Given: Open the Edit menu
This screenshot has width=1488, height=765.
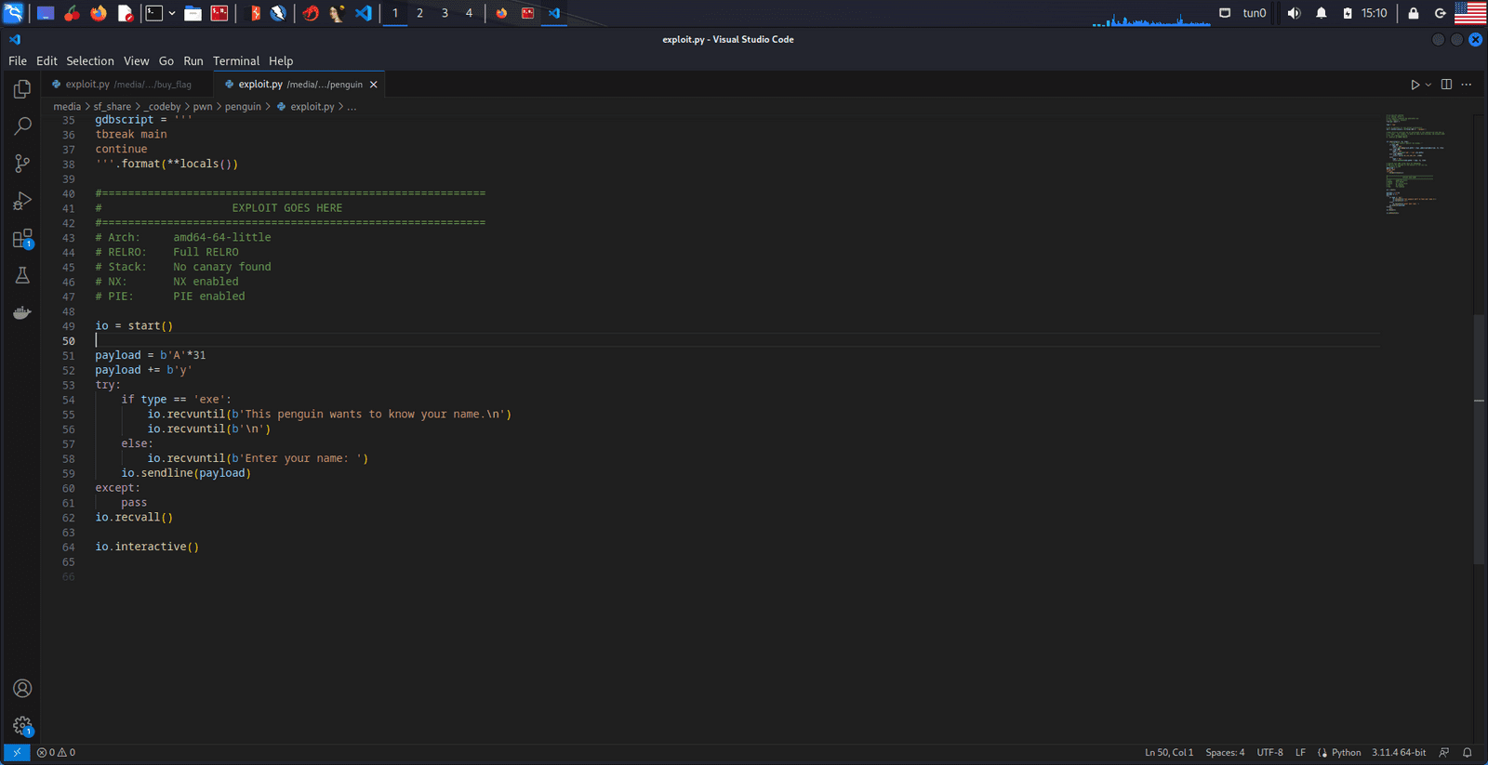Looking at the screenshot, I should (46, 61).
